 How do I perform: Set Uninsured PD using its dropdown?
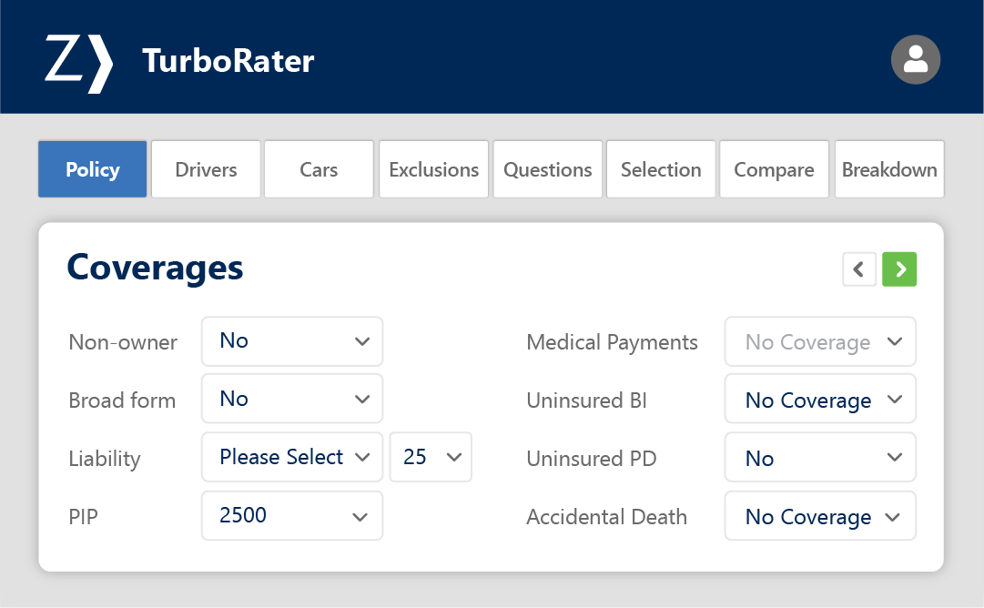click(x=819, y=457)
